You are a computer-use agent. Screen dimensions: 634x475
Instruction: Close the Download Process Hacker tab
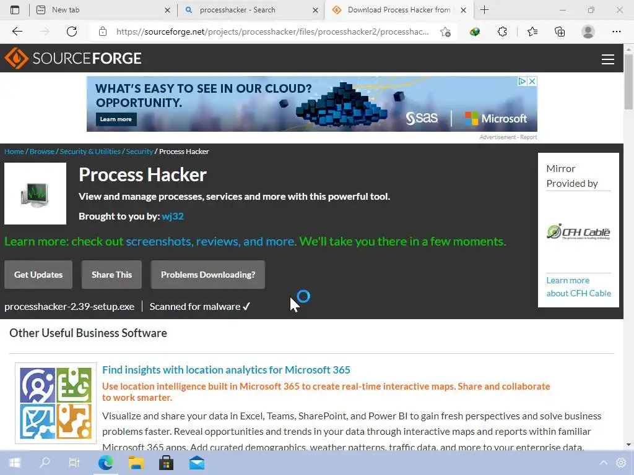point(463,10)
